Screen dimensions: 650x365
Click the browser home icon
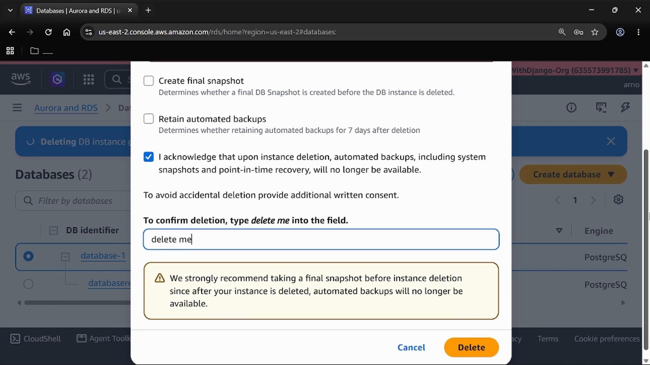[67, 32]
